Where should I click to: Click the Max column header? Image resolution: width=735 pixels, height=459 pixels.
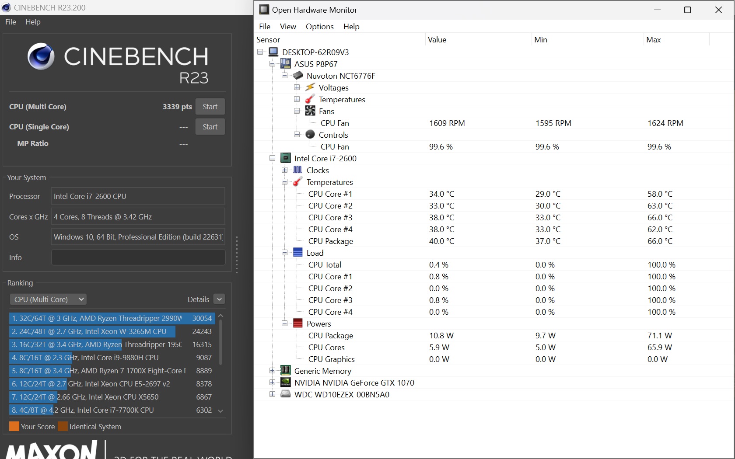click(676, 40)
